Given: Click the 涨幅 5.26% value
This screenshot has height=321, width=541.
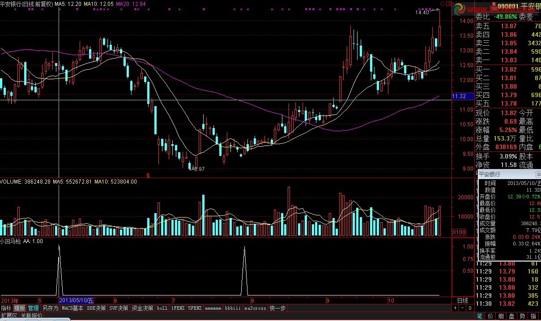Looking at the screenshot, I should (507, 130).
